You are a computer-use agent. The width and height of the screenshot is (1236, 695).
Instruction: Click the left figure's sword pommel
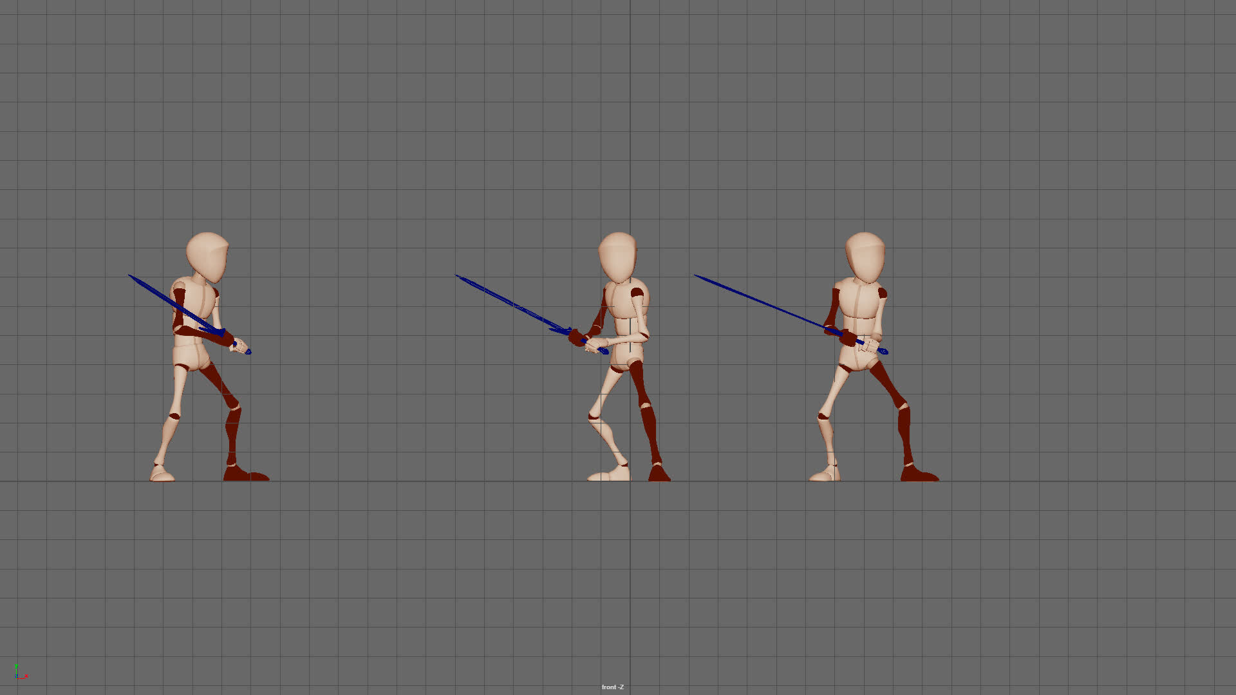[248, 351]
